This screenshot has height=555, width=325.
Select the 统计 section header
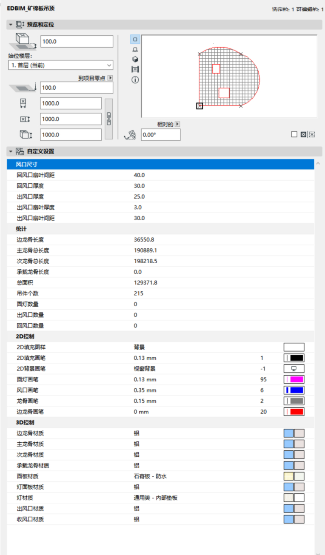160,229
